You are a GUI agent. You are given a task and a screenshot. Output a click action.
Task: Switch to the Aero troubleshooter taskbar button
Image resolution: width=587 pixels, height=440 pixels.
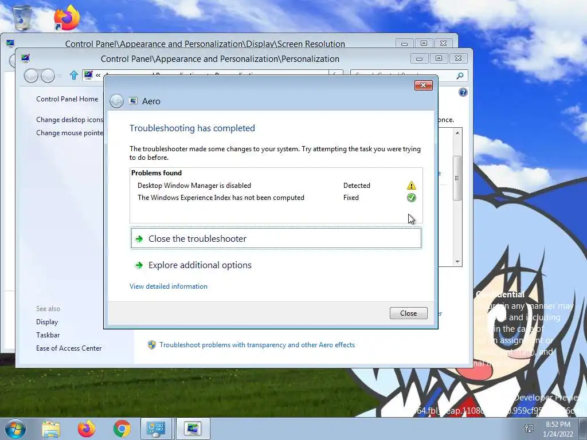[193, 429]
